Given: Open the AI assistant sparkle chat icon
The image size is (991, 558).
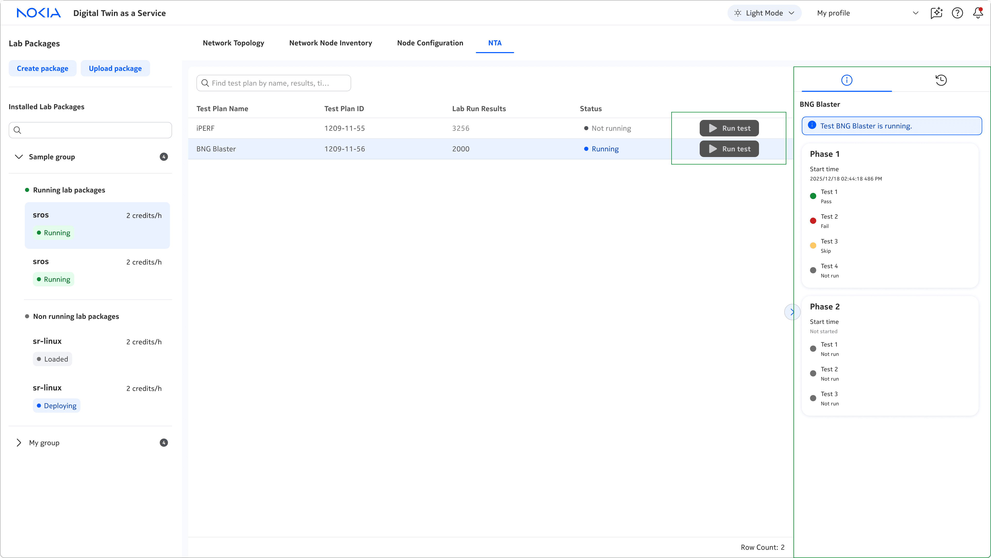Looking at the screenshot, I should tap(936, 13).
